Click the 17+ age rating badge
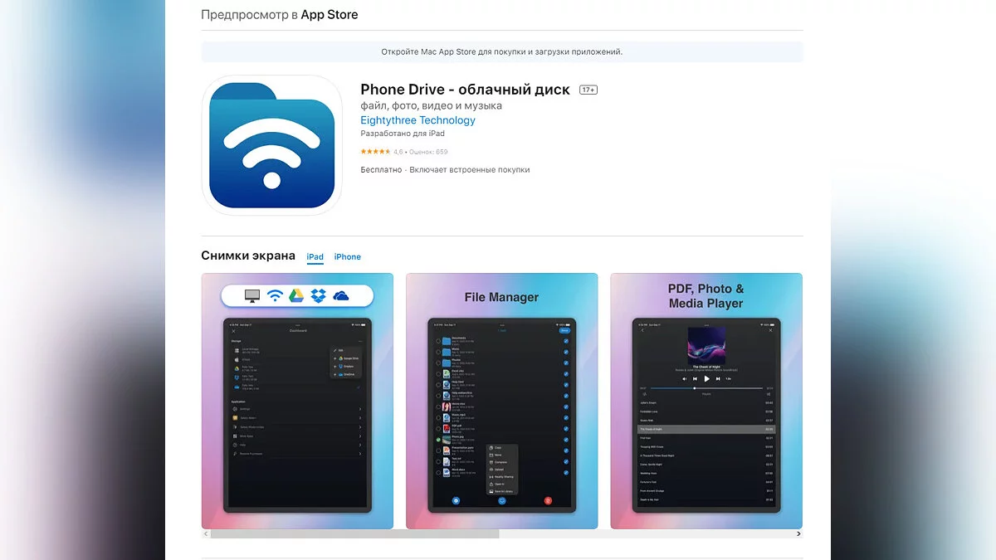 [588, 90]
